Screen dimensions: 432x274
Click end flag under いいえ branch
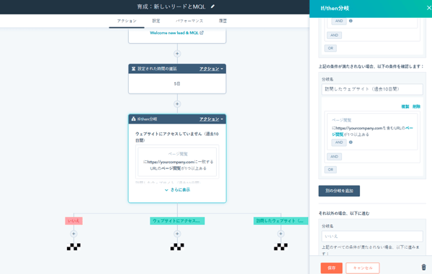[x=73, y=247]
